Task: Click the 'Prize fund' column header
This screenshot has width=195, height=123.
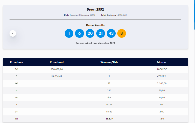Action: point(57,62)
